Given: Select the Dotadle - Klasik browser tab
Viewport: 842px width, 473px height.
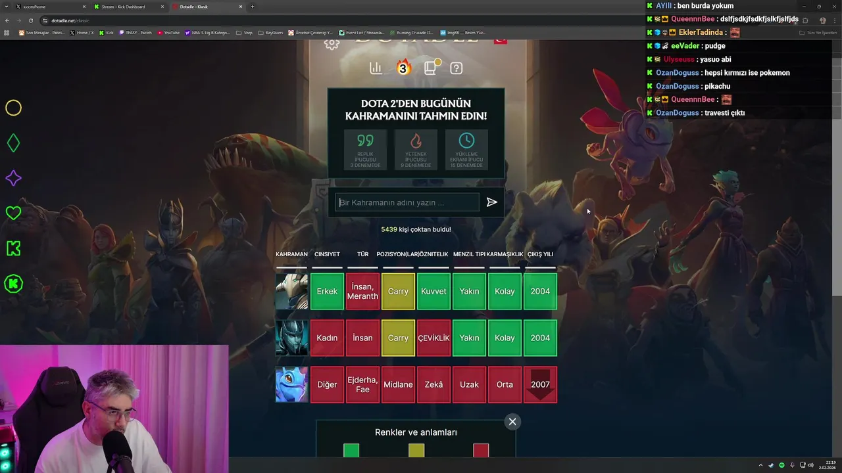Looking at the screenshot, I should [207, 7].
